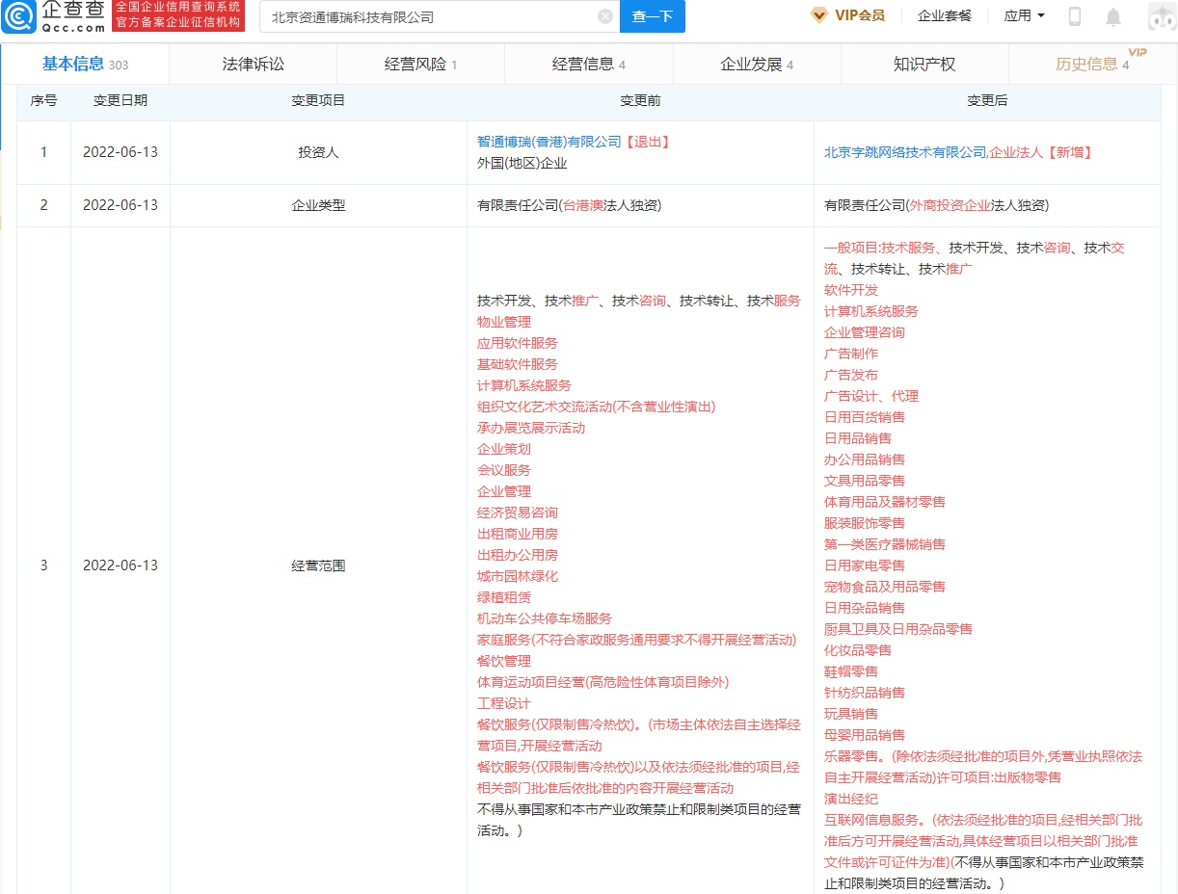Screen dimensions: 1178x894
Task: Click 宠物食品及用品零售 entry
Action: click(x=885, y=587)
